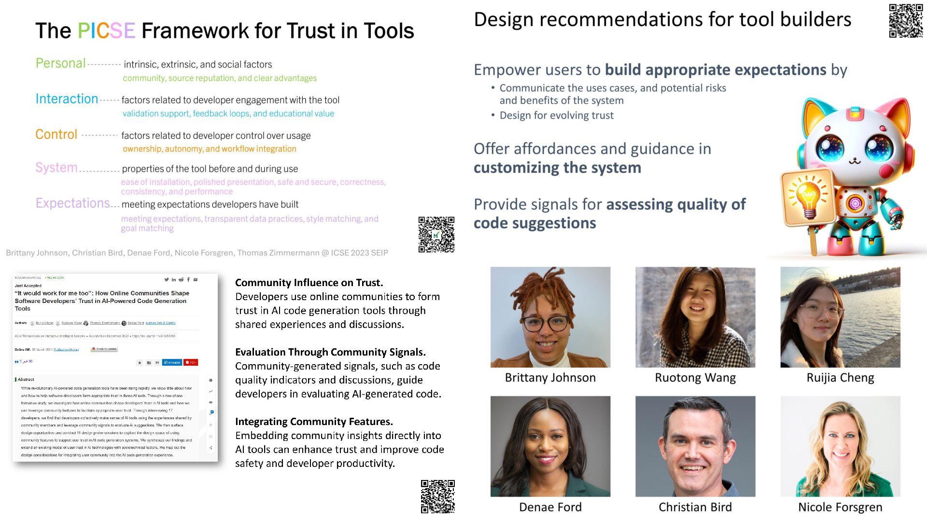Click the quote citation icon beside eReader
This screenshot has height=521, width=927.
pos(157,362)
